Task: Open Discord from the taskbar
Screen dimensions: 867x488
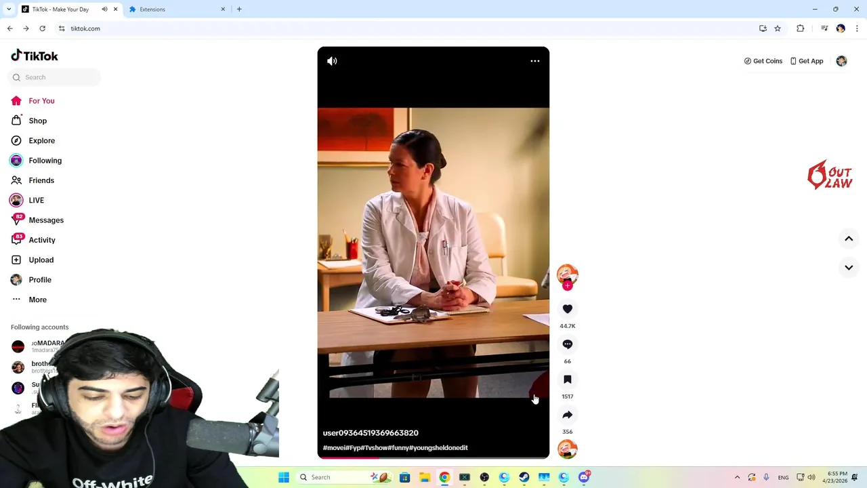Action: tap(584, 477)
